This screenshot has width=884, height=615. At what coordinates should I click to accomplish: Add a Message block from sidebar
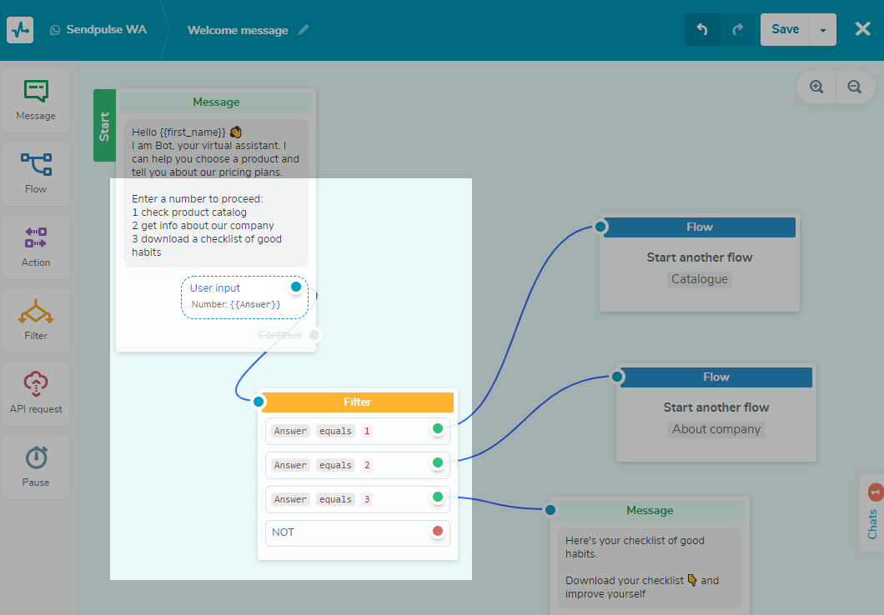click(x=36, y=101)
